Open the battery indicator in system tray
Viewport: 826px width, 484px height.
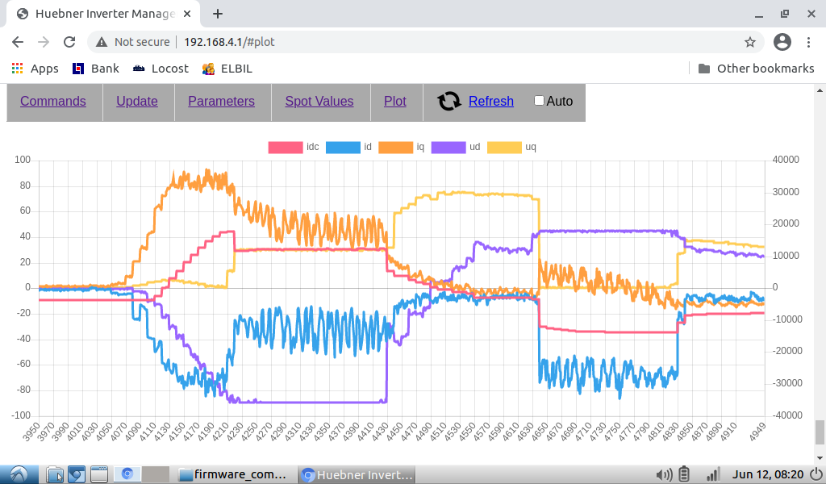(685, 474)
